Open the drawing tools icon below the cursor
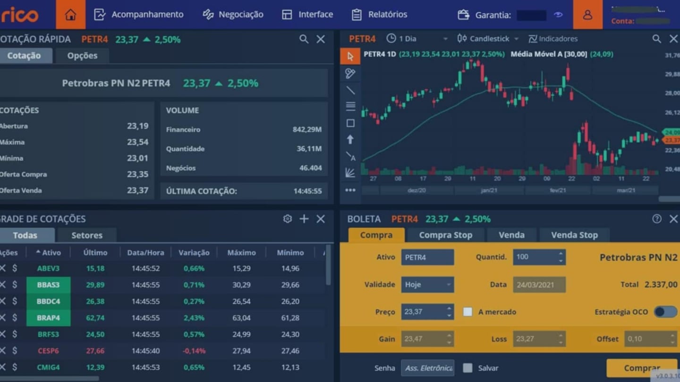This screenshot has width=680, height=382. 350,73
